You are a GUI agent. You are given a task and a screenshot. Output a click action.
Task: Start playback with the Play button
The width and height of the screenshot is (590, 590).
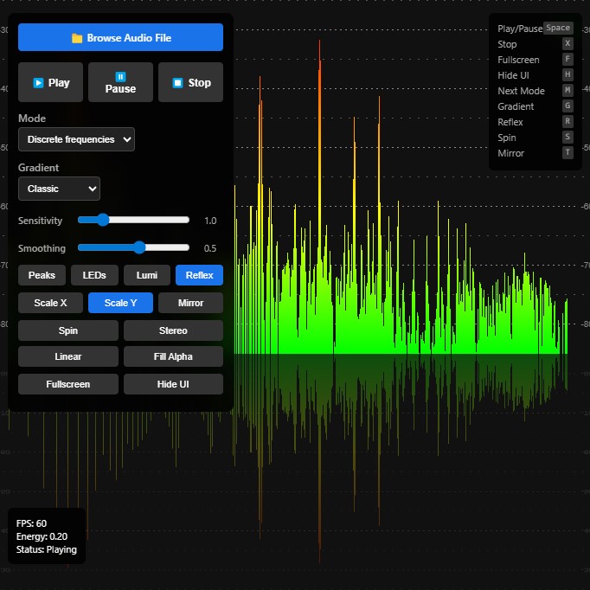point(50,82)
